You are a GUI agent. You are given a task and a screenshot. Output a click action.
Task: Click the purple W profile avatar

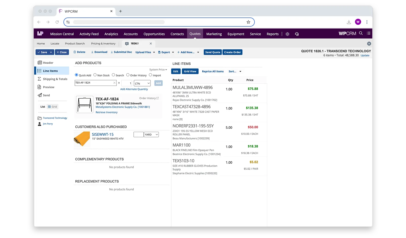click(358, 22)
